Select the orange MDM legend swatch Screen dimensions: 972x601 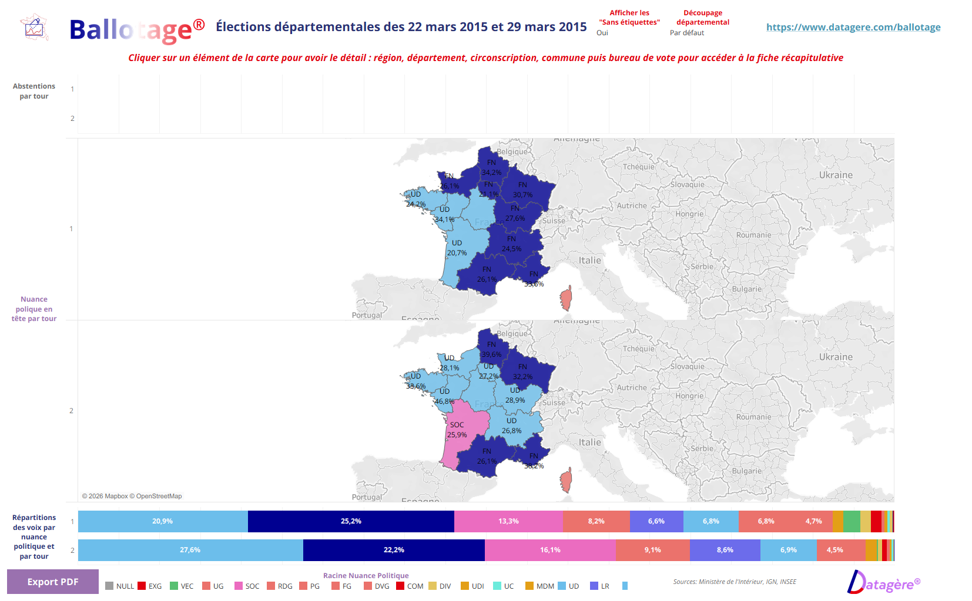click(529, 586)
